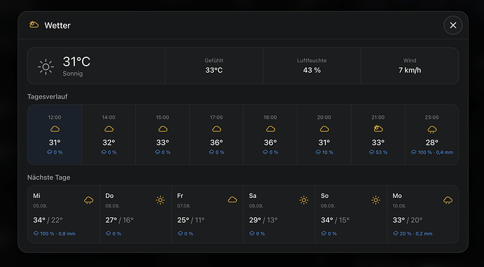Screen dimensions: 484x267
Task: Click the 20 % · 0,2 mm text
Action: tap(416, 233)
